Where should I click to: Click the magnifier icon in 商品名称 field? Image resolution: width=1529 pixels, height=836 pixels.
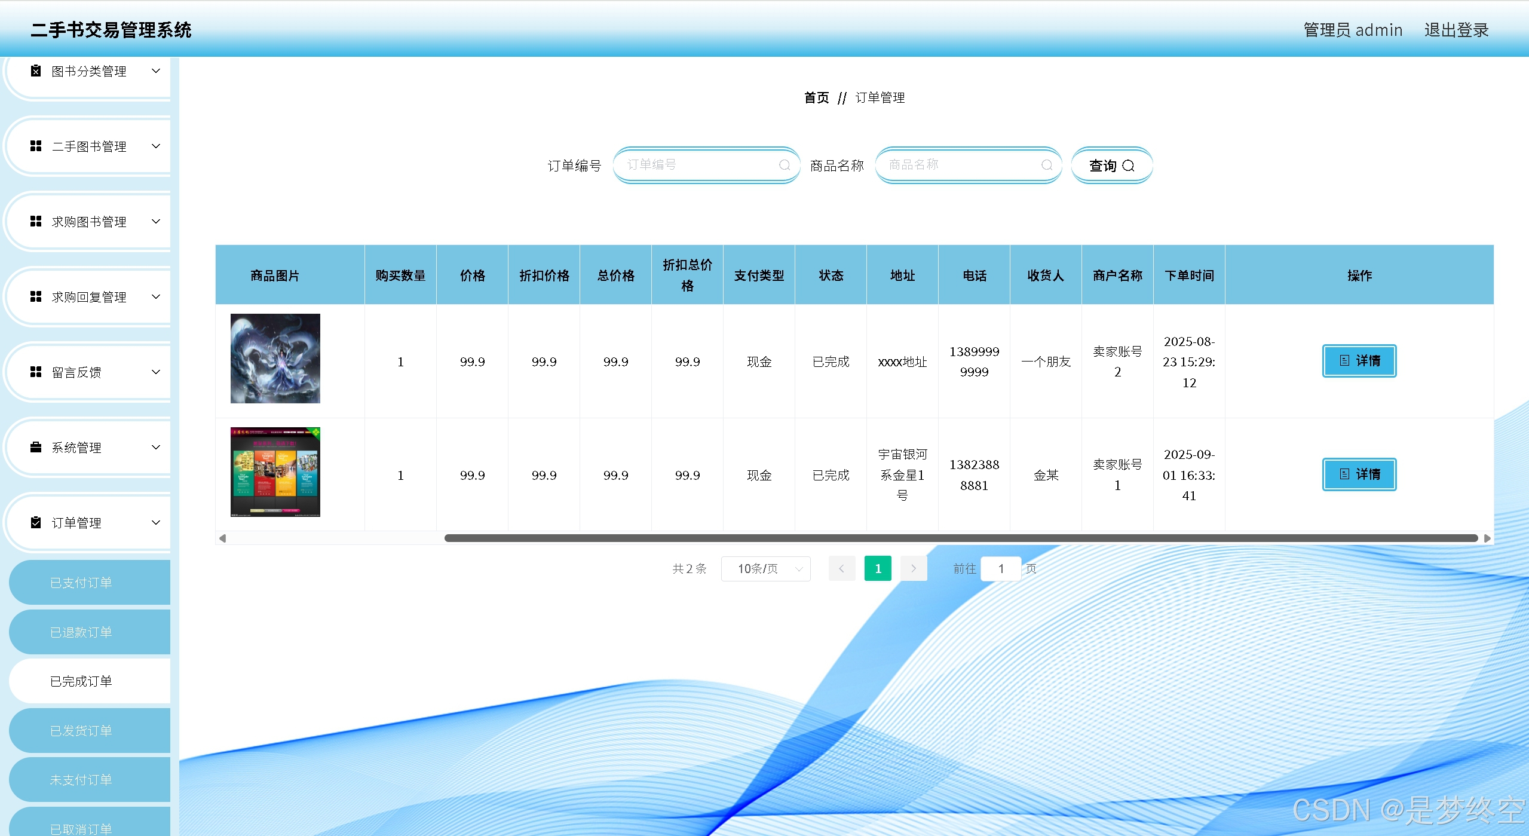1047,165
